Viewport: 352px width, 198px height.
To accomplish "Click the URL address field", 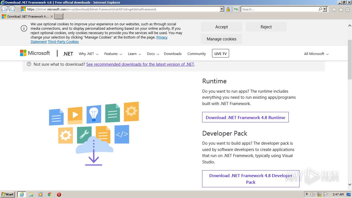I will pos(122,9).
